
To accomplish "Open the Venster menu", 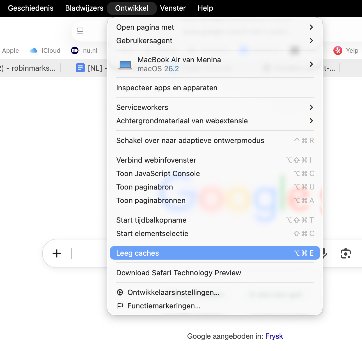I will point(173,8).
